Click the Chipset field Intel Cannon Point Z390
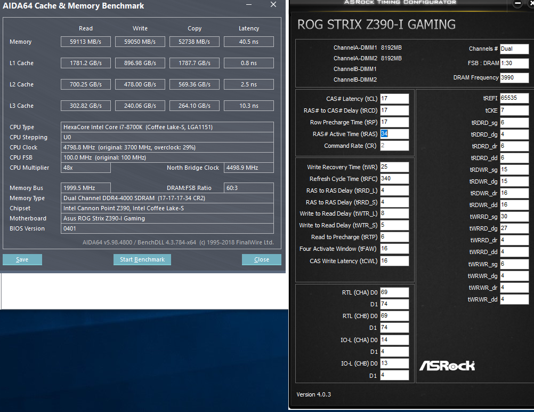 [x=167, y=208]
